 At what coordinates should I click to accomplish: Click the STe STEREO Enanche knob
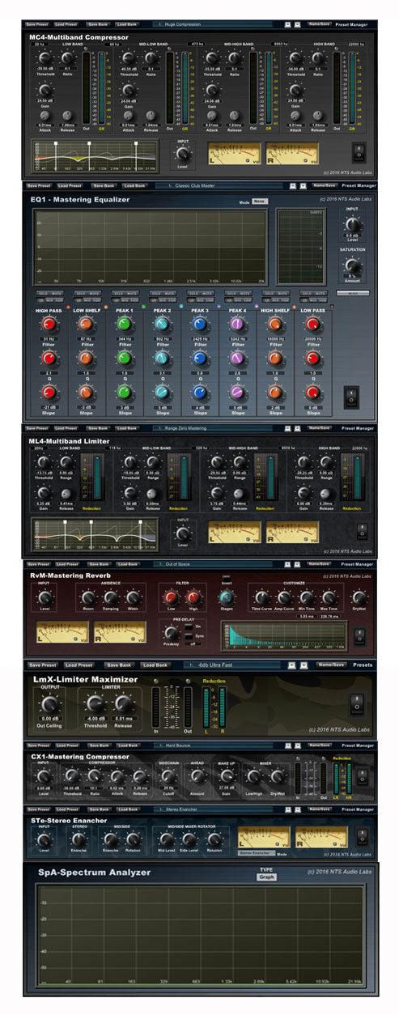(x=79, y=839)
